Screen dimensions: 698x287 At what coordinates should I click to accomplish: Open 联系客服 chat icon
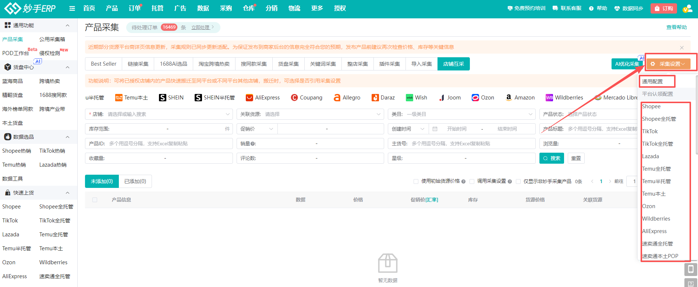tap(555, 8)
